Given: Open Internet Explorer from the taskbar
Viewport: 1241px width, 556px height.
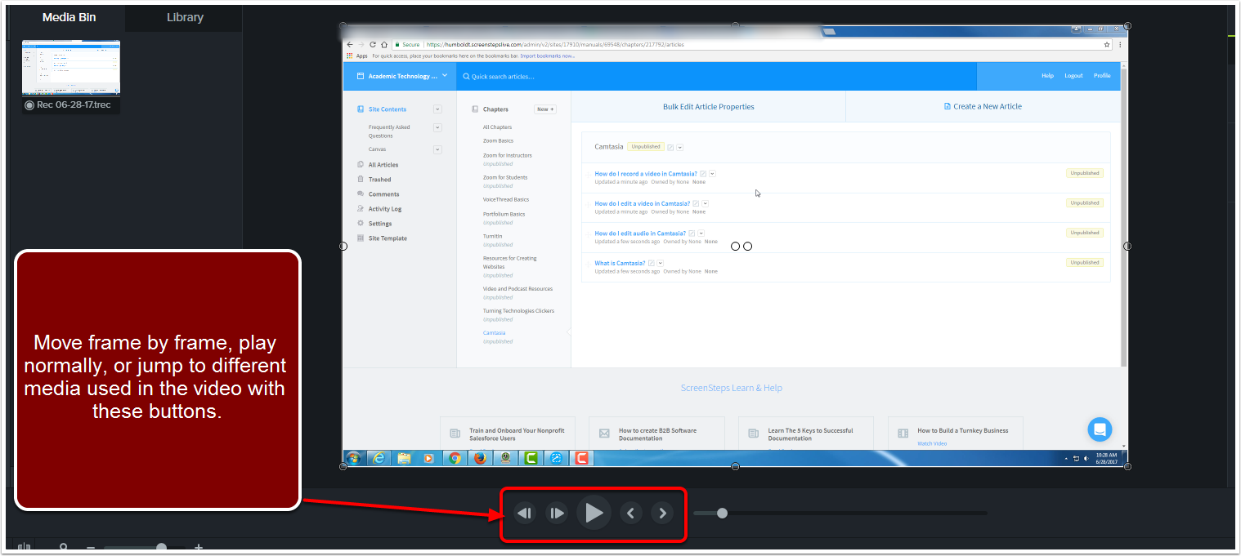Looking at the screenshot, I should (379, 458).
